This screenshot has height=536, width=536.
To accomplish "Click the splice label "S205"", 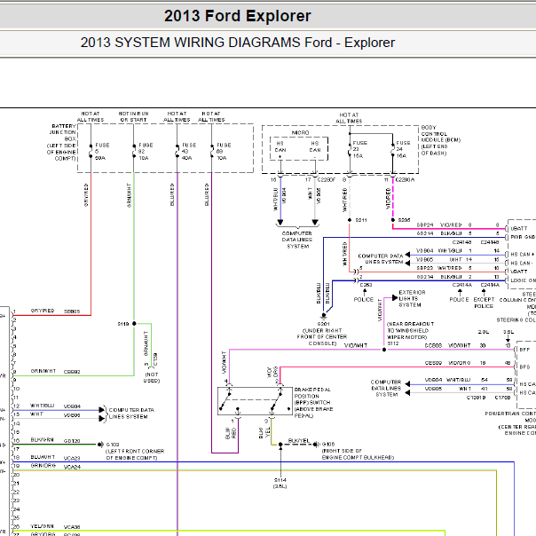I will (x=404, y=220).
